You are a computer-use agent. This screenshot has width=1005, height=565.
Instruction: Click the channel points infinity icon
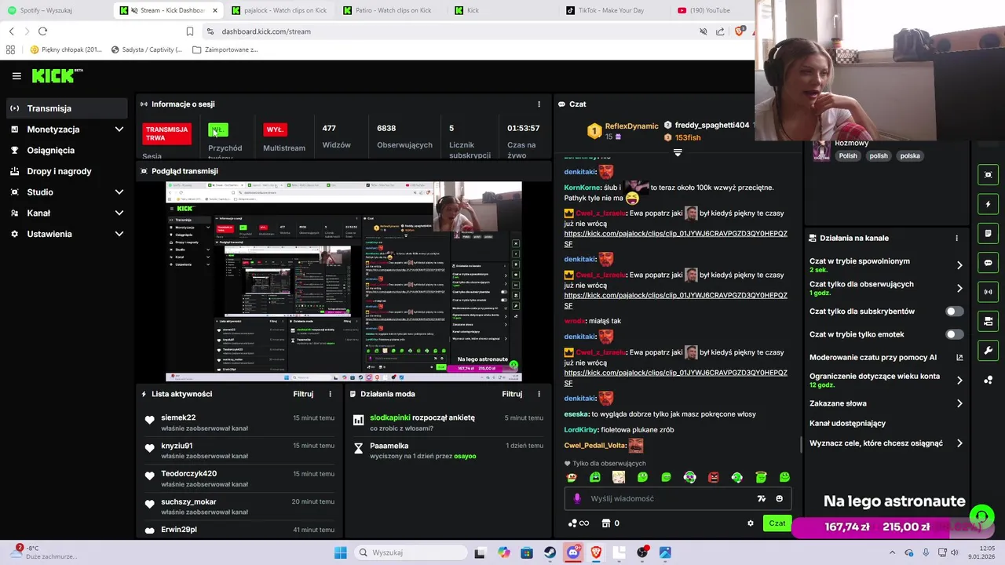pyautogui.click(x=579, y=523)
